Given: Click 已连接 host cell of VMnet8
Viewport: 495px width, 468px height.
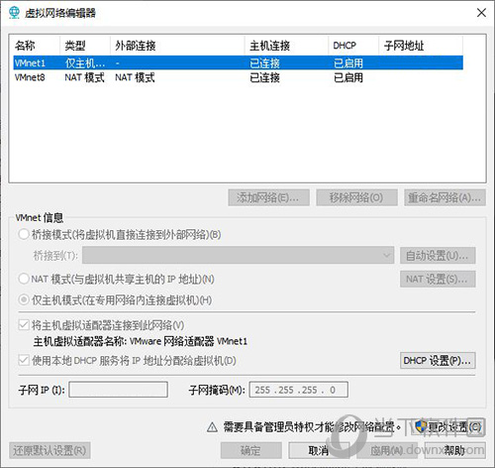Looking at the screenshot, I should click(265, 77).
